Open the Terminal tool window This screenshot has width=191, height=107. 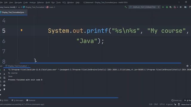coord(31,100)
